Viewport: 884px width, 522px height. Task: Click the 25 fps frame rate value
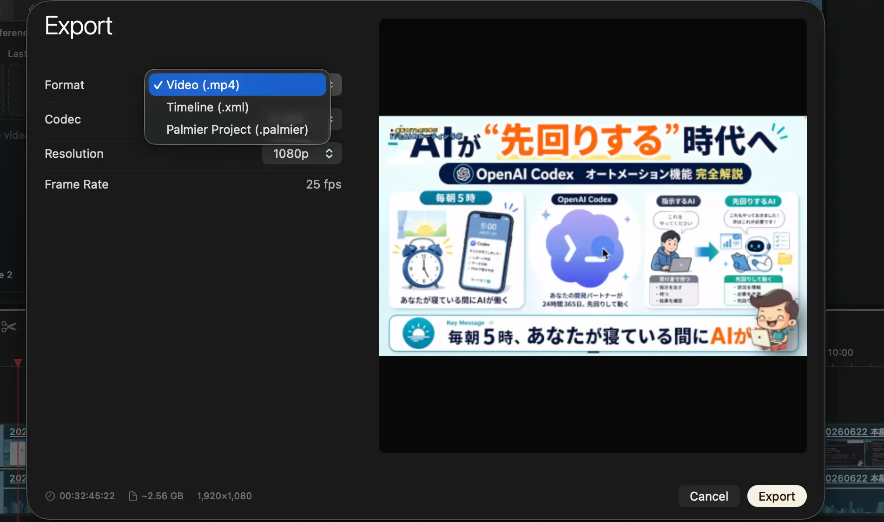323,184
